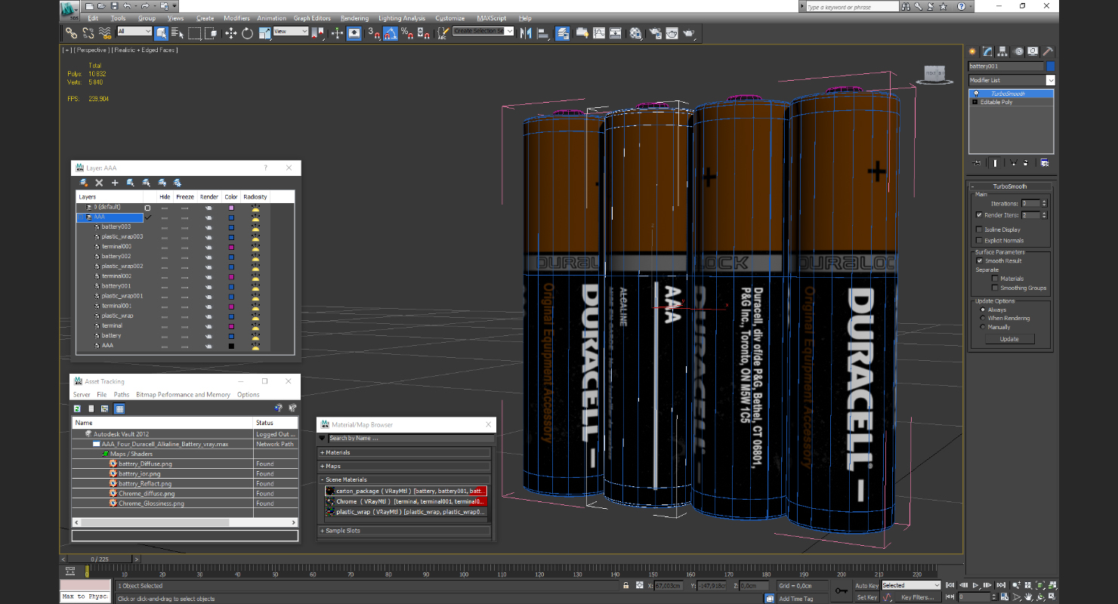
Task: Open the Material Editor icon
Action: [636, 33]
